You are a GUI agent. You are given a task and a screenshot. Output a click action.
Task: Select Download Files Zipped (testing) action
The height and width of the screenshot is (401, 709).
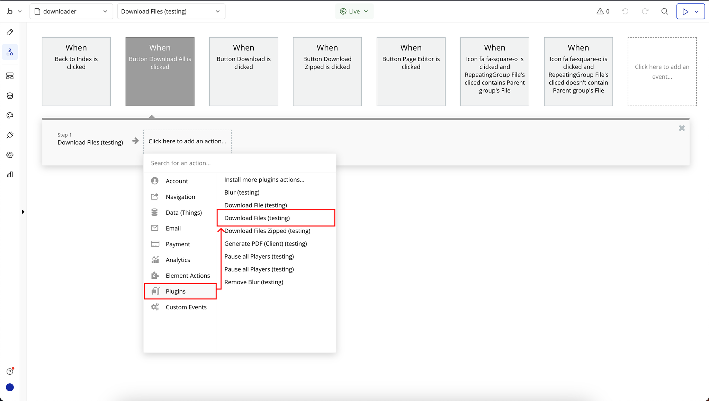click(267, 231)
